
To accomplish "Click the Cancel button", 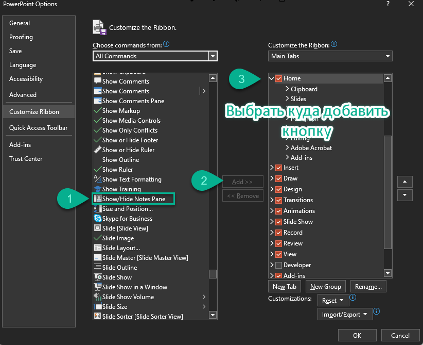I will (400, 335).
